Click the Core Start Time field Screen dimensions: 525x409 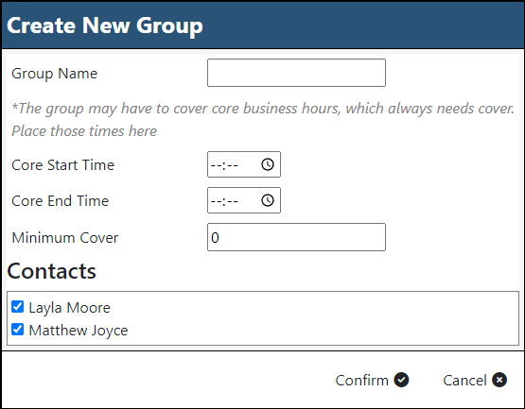pos(244,164)
